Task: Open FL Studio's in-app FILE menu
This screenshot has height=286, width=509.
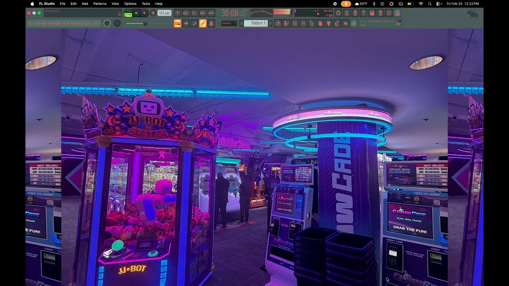Action: click(x=30, y=23)
